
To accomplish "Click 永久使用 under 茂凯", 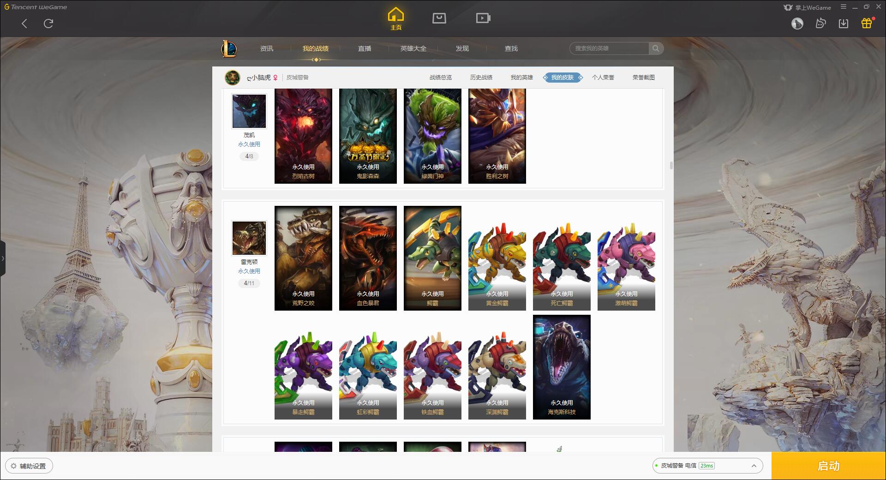I will click(249, 144).
